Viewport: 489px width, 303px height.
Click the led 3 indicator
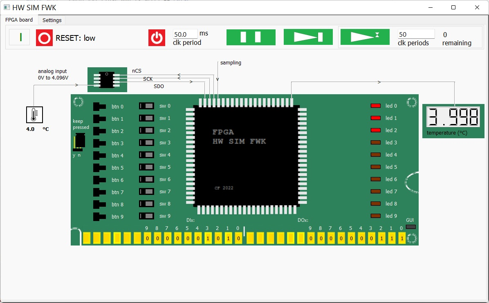point(375,142)
